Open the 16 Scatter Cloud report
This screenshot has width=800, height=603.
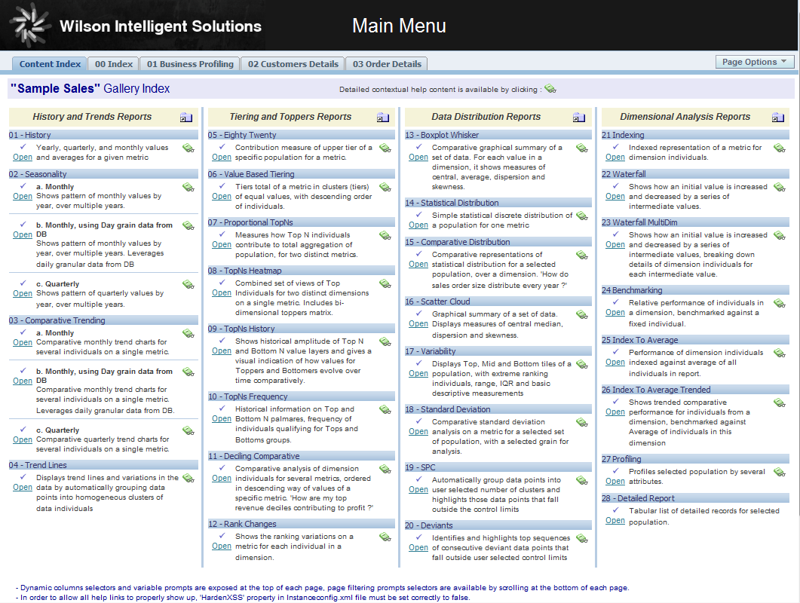tap(418, 324)
